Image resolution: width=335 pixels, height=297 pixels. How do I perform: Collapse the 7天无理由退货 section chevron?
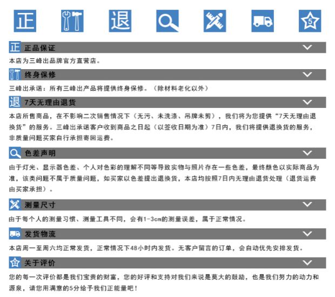click(x=307, y=102)
